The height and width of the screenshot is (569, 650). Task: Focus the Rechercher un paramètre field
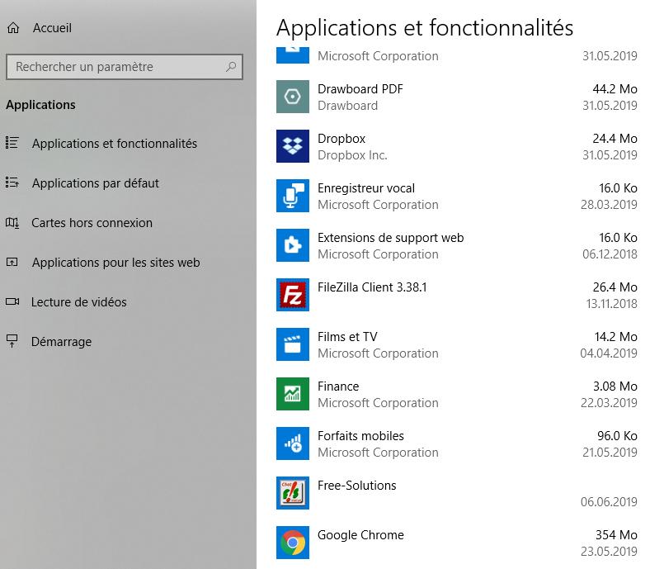point(125,66)
